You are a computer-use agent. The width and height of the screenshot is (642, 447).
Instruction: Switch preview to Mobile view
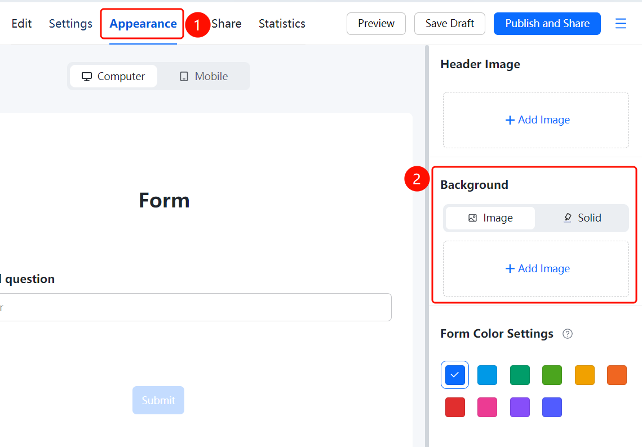click(x=203, y=76)
